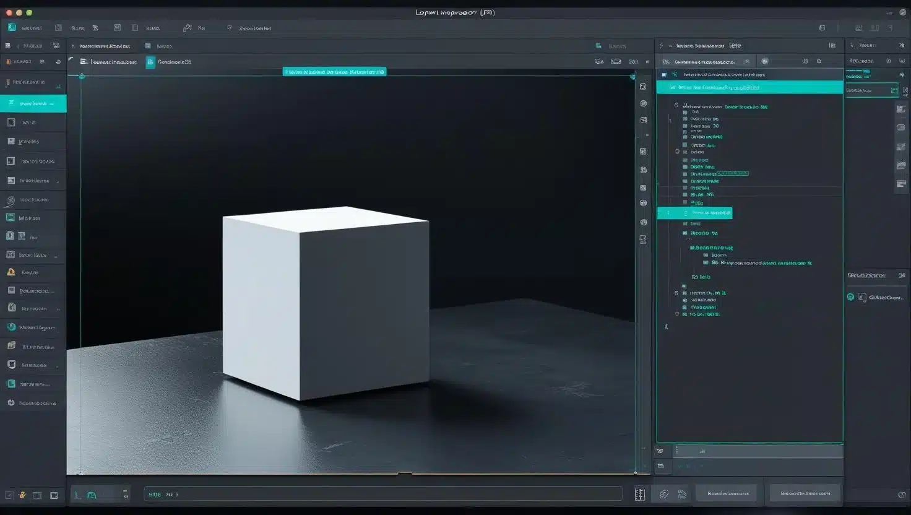Click the icon in the screen's bottom-right corner
This screenshot has width=911, height=515.
[902, 495]
